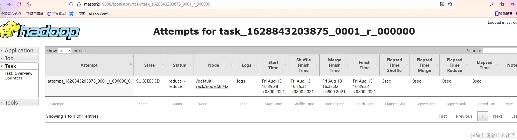Sort by Shuffle Finish Time column
517x140 pixels.
click(x=304, y=65)
